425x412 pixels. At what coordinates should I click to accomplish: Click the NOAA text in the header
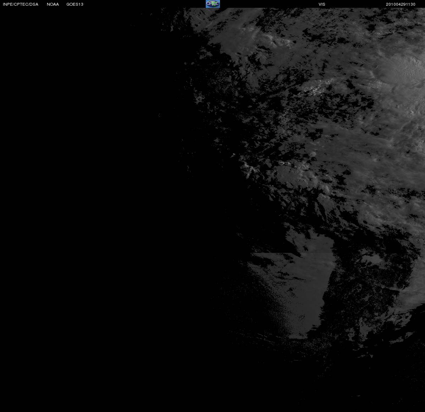[53, 4]
